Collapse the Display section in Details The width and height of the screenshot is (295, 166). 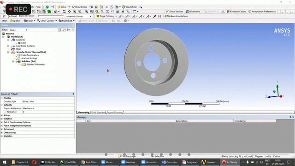[x=2, y=98]
